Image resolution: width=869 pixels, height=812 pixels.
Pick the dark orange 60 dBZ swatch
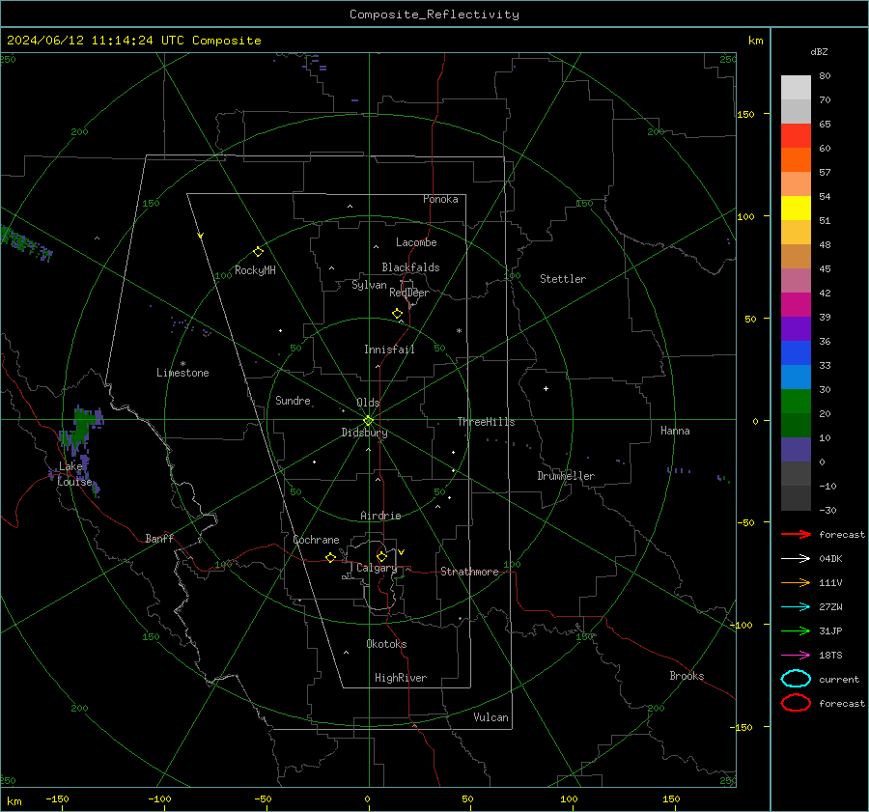(x=796, y=159)
